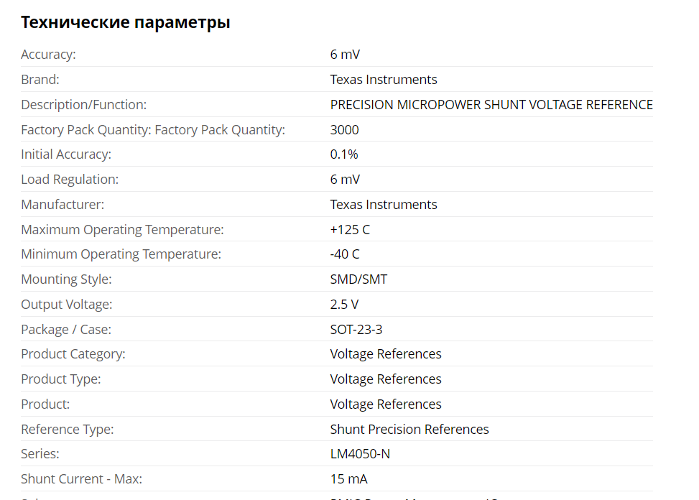Click the Factory Pack Quantity value 3000
Screen dimensions: 699x500
[x=344, y=130]
